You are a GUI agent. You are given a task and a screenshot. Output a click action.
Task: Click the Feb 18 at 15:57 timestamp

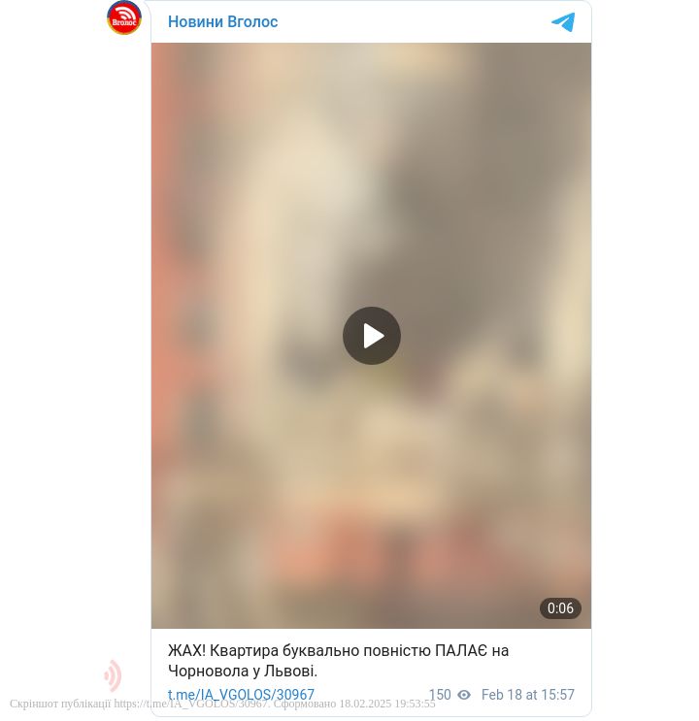click(x=528, y=695)
